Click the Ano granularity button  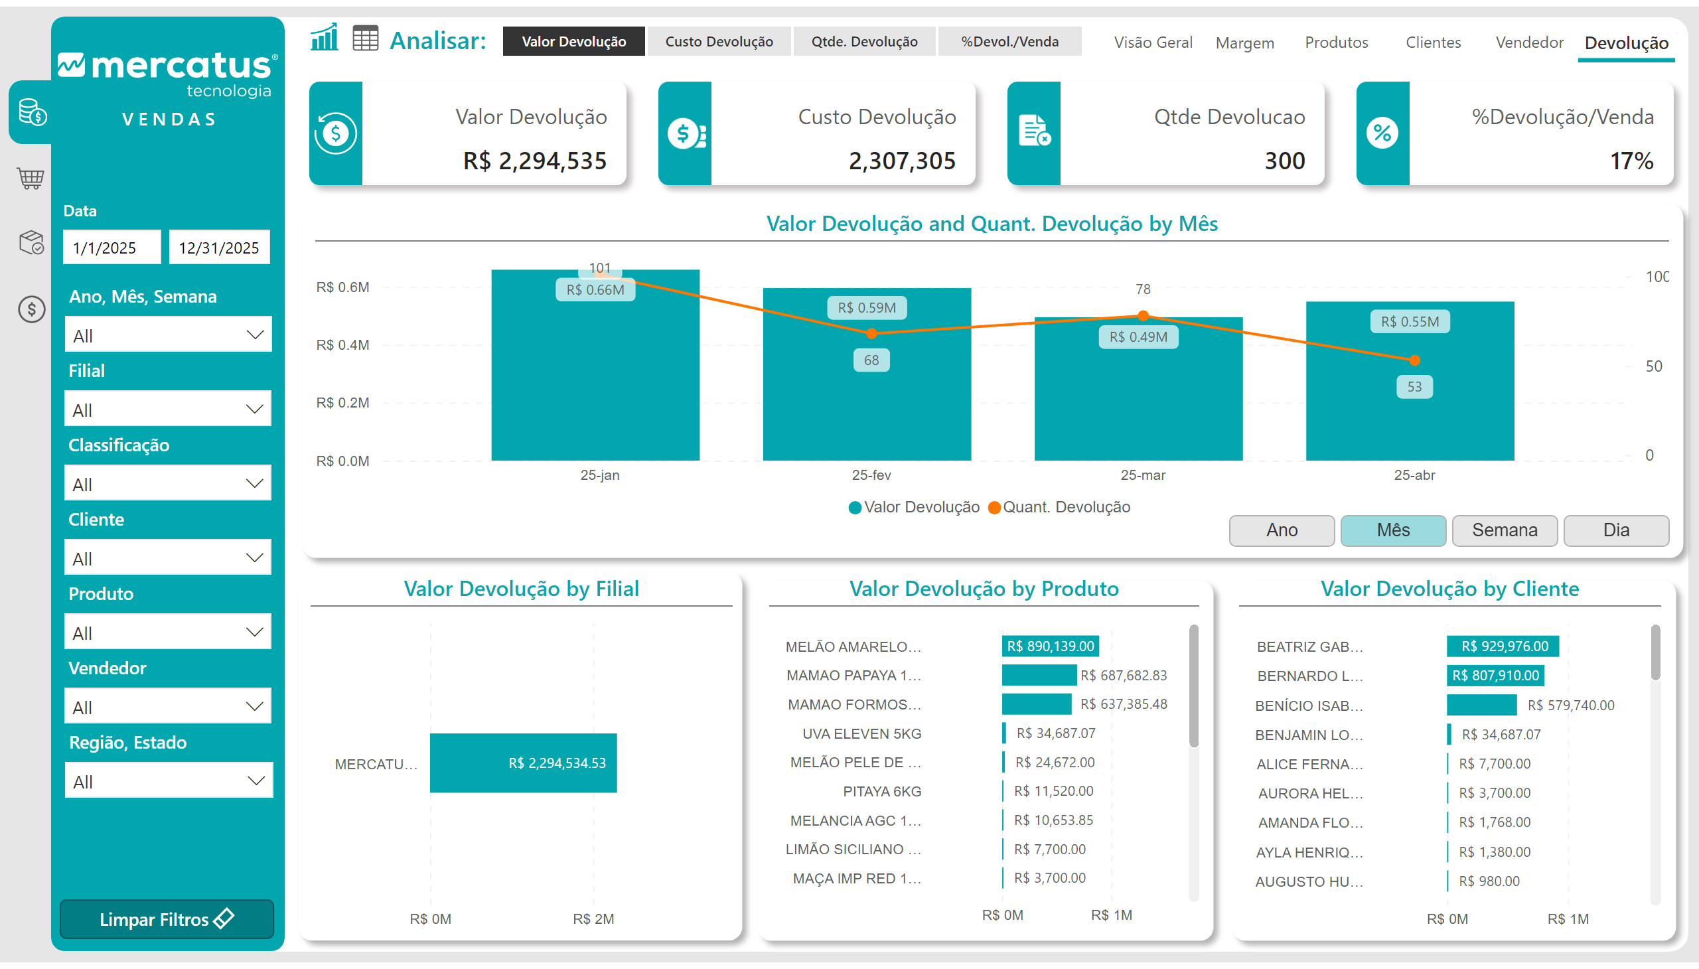pyautogui.click(x=1281, y=530)
